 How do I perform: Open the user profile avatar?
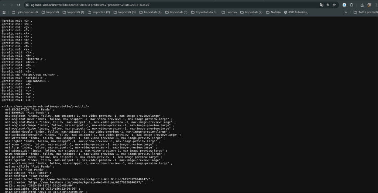369,5
